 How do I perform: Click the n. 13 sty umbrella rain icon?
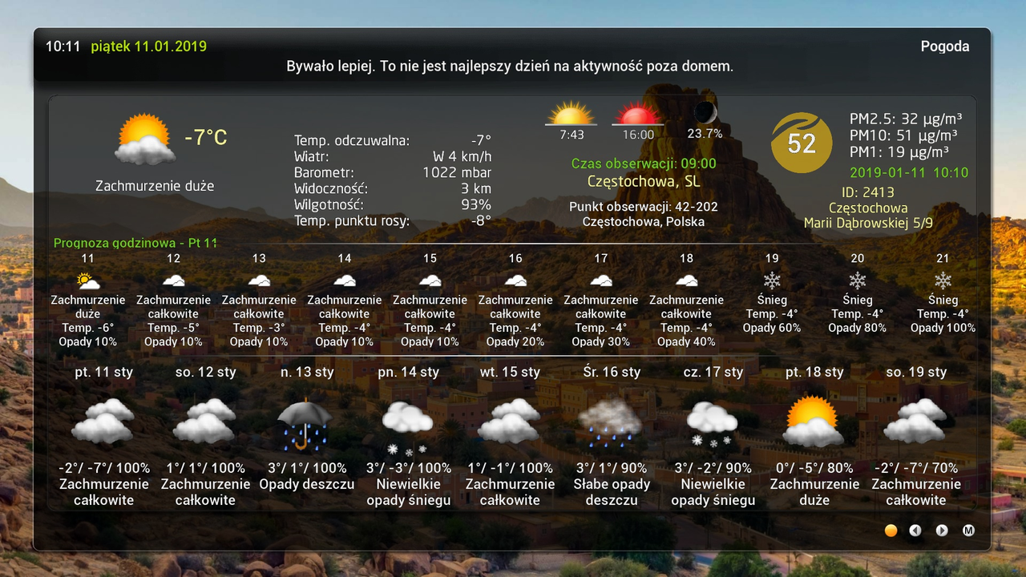pyautogui.click(x=305, y=424)
